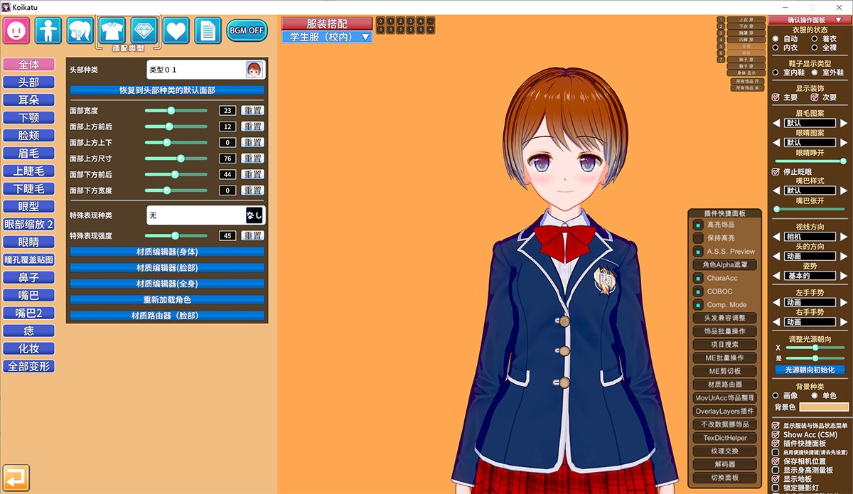Click the 重新加载角色 button

coord(166,299)
